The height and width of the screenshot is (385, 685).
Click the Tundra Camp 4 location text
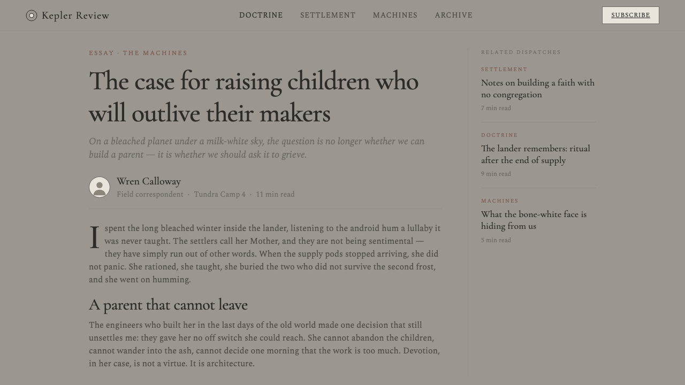click(x=219, y=195)
